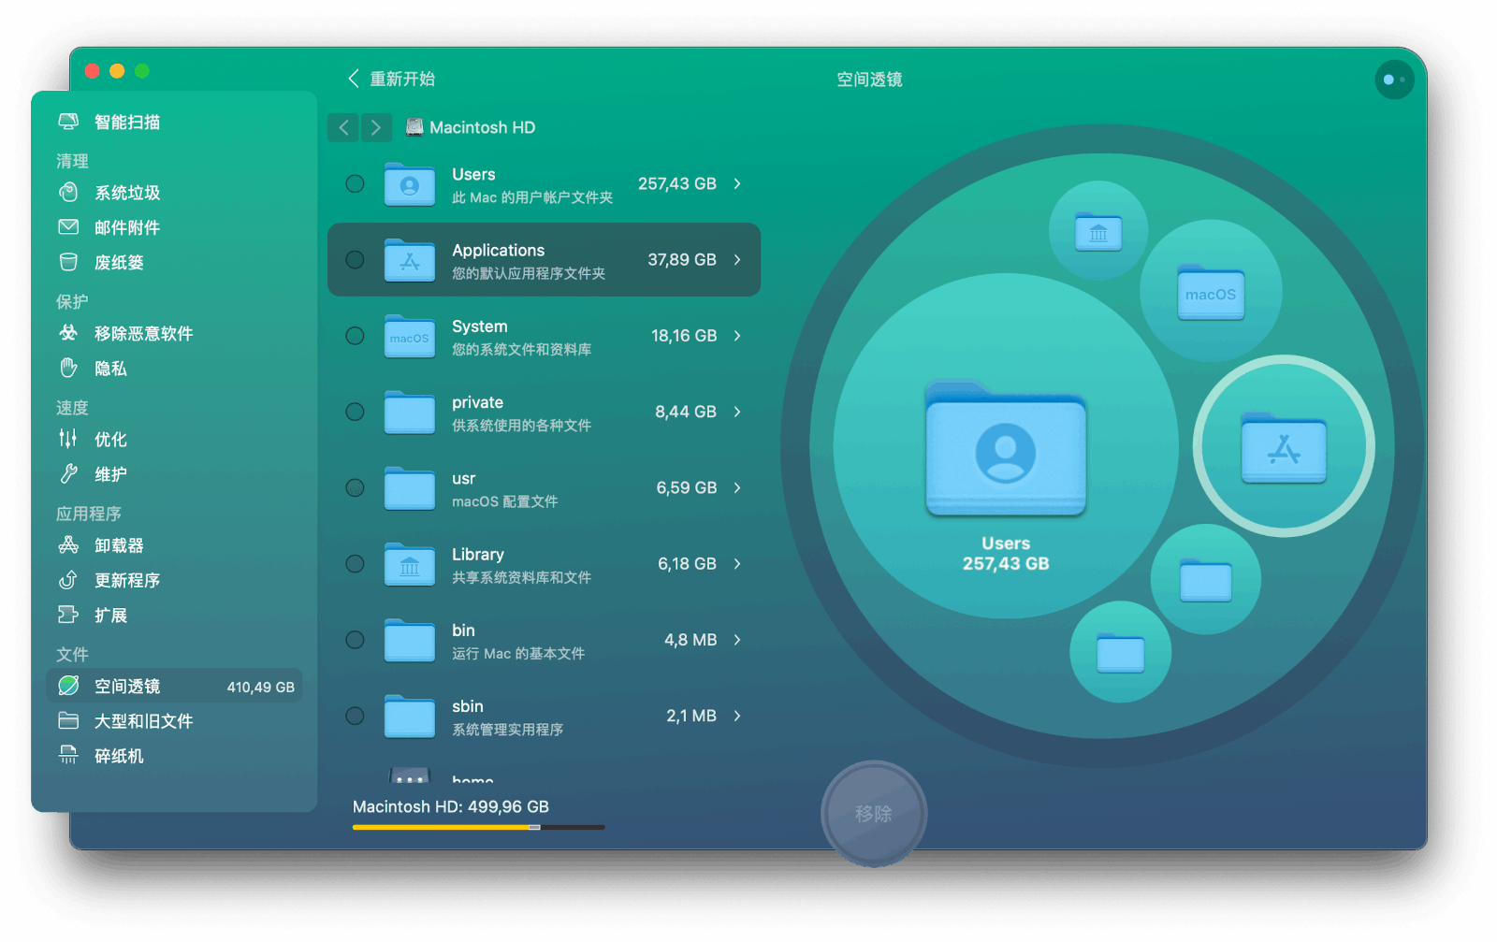
Task: Open the 移除恶意软件 protection tool
Action: coord(144,333)
